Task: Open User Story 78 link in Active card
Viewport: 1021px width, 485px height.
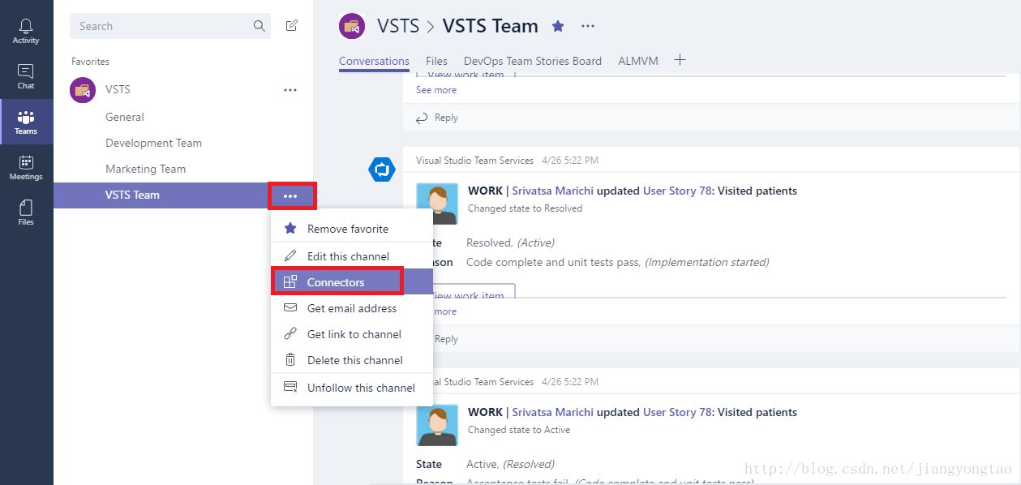Action: pos(678,413)
